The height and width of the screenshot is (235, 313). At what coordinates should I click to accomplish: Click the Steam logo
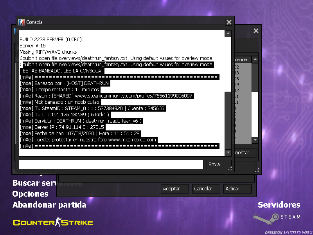click(x=277, y=219)
